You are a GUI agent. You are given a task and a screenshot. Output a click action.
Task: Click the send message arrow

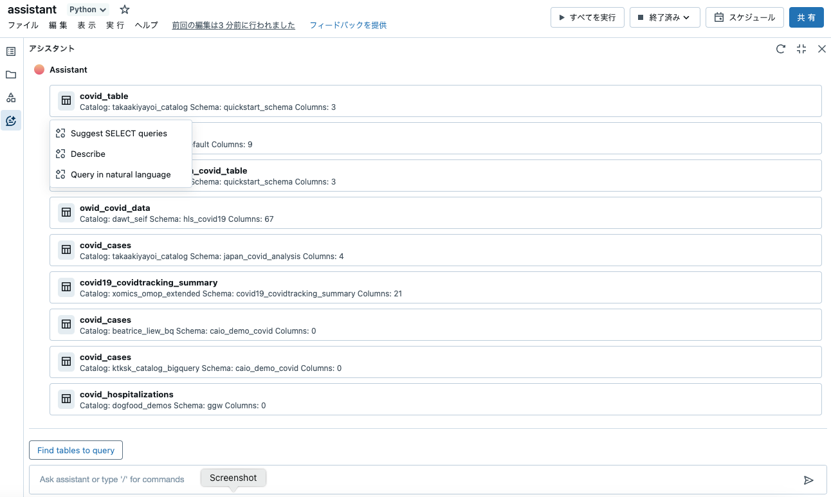pyautogui.click(x=809, y=480)
